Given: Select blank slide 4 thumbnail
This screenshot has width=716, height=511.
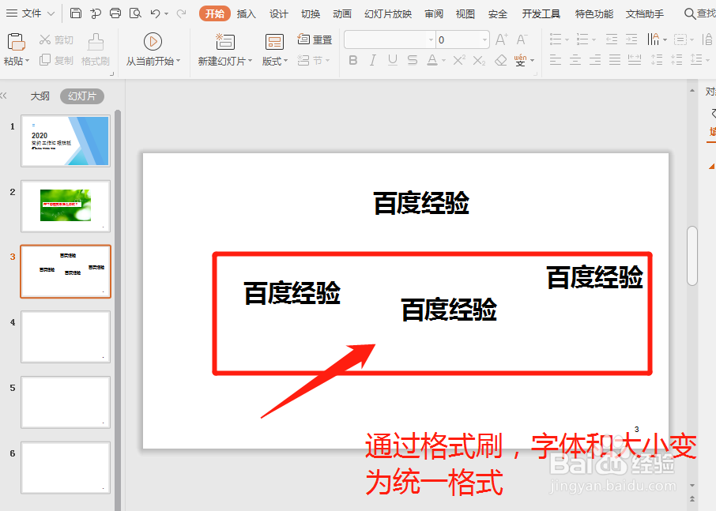Looking at the screenshot, I should click(x=66, y=336).
